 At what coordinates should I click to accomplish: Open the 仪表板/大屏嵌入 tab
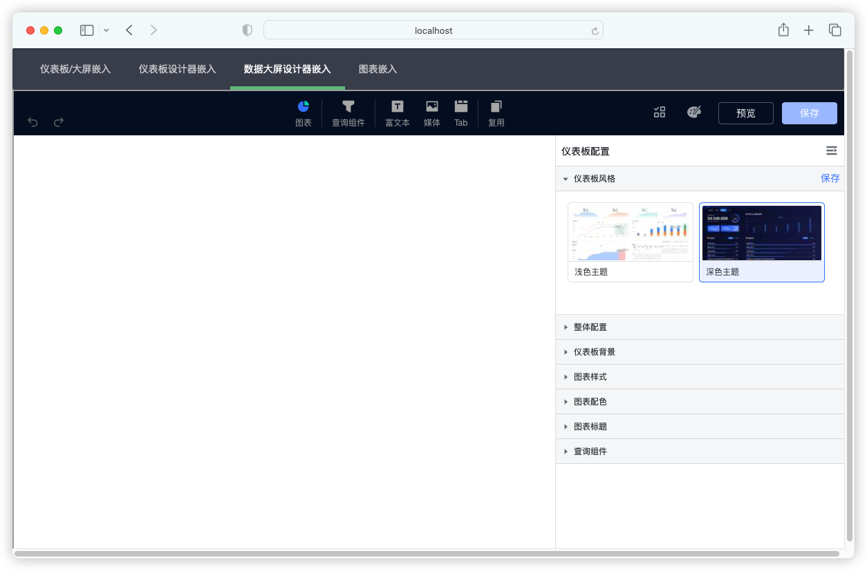[x=75, y=69]
